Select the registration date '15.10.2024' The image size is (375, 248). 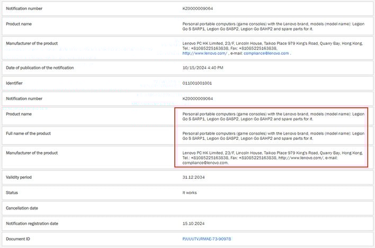[193, 223]
